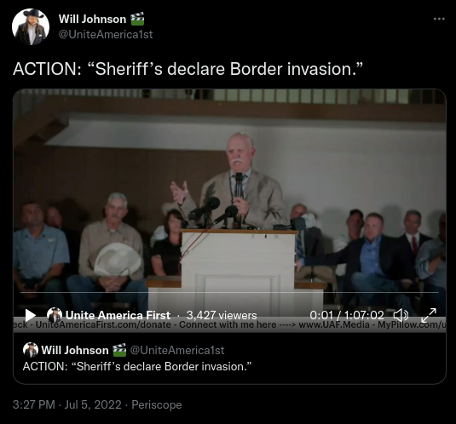Click quoted tweet text about Border invasion
The height and width of the screenshot is (424, 456).
click(x=137, y=366)
